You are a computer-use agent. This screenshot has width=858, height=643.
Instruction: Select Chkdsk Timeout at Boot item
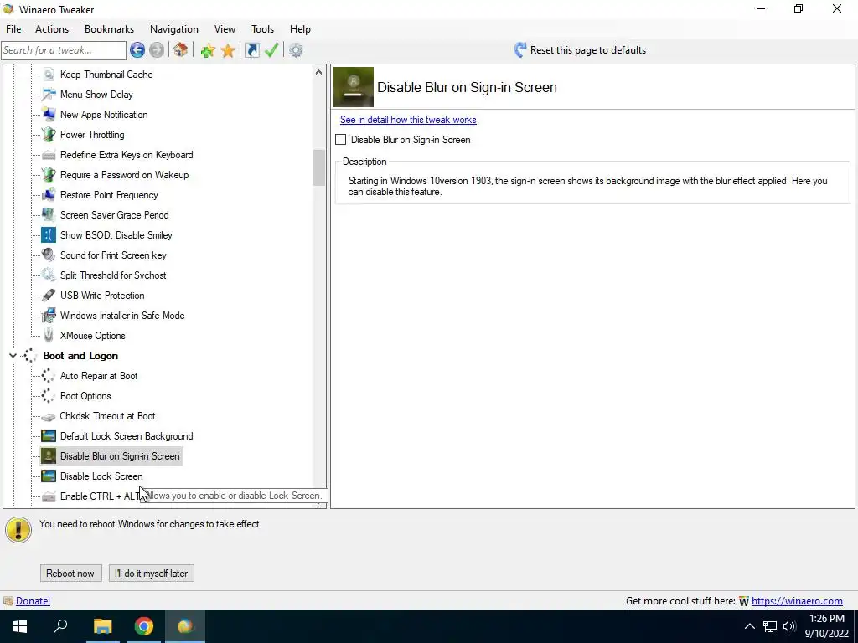107,416
